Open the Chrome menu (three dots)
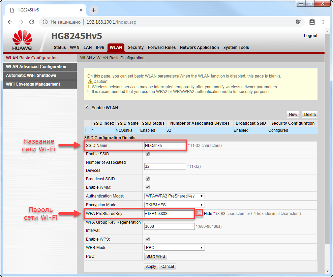This screenshot has width=333, height=277. [323, 22]
